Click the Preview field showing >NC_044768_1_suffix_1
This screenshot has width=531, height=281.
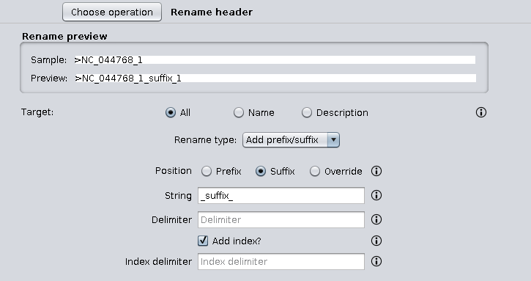pyautogui.click(x=275, y=79)
